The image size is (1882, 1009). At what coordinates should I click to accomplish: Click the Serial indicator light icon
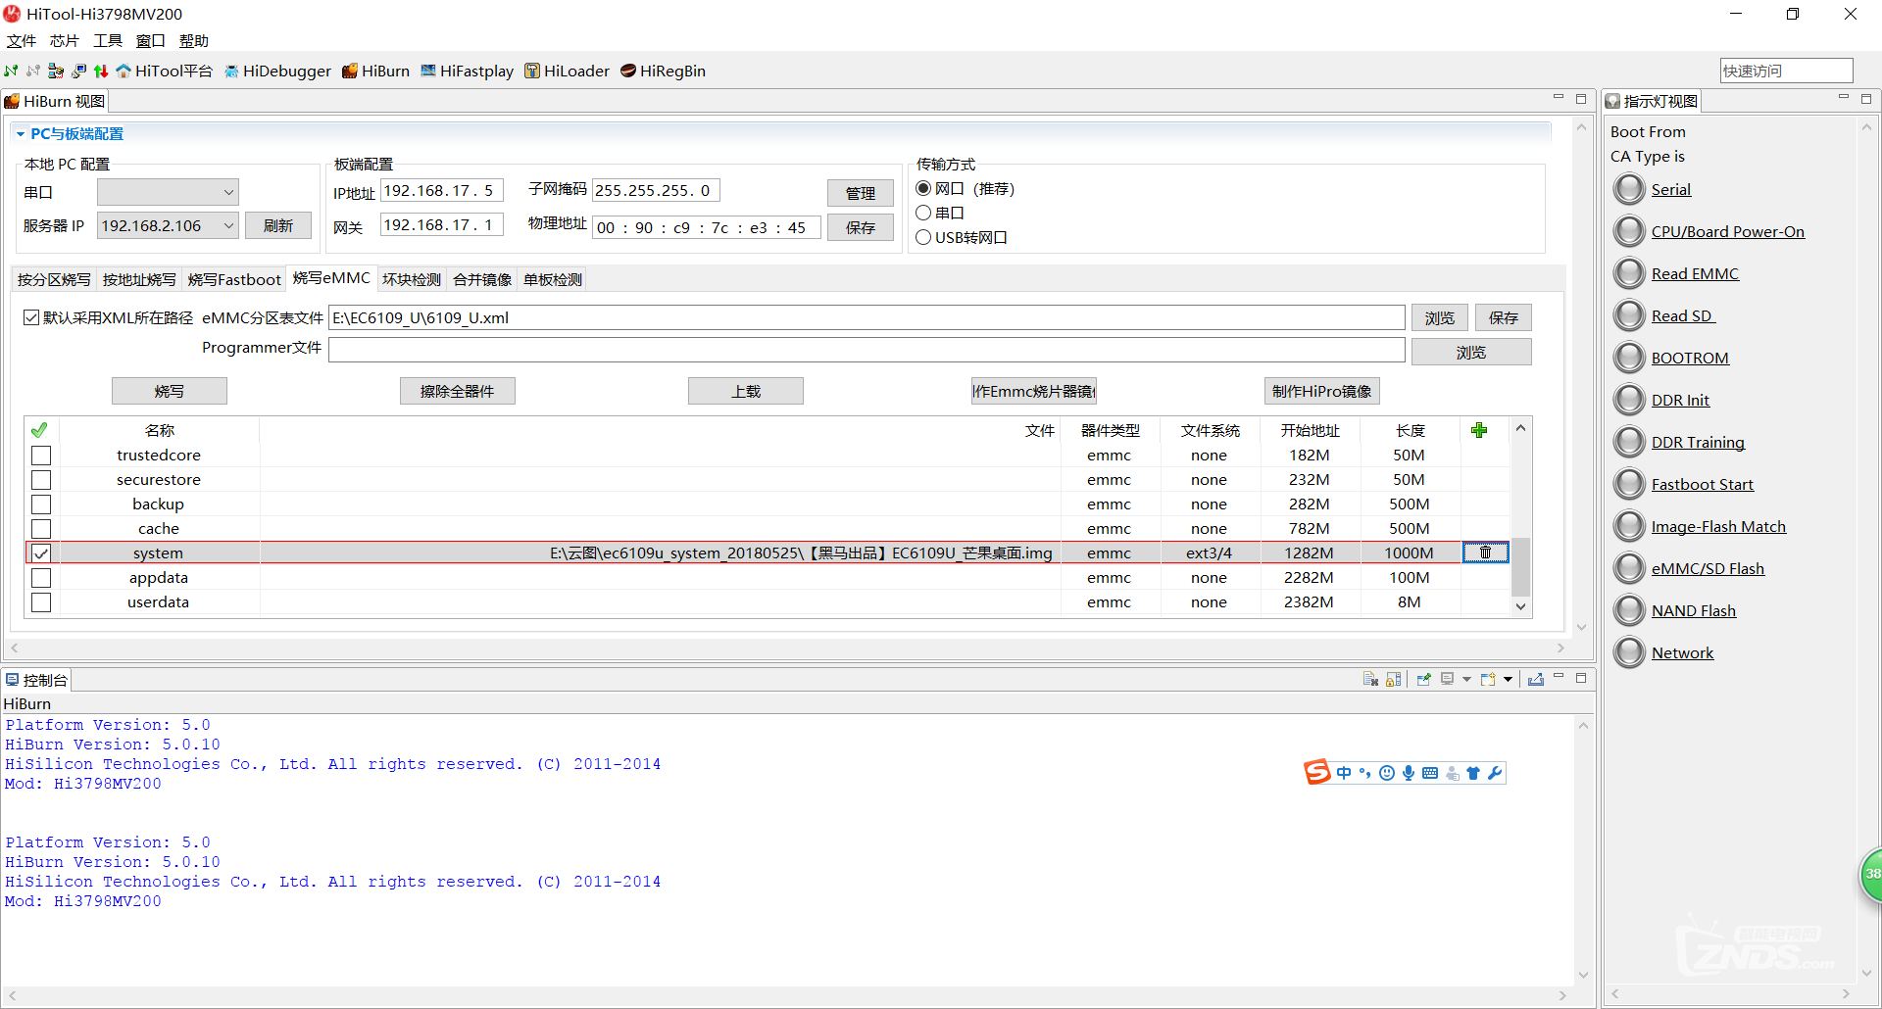(1629, 189)
